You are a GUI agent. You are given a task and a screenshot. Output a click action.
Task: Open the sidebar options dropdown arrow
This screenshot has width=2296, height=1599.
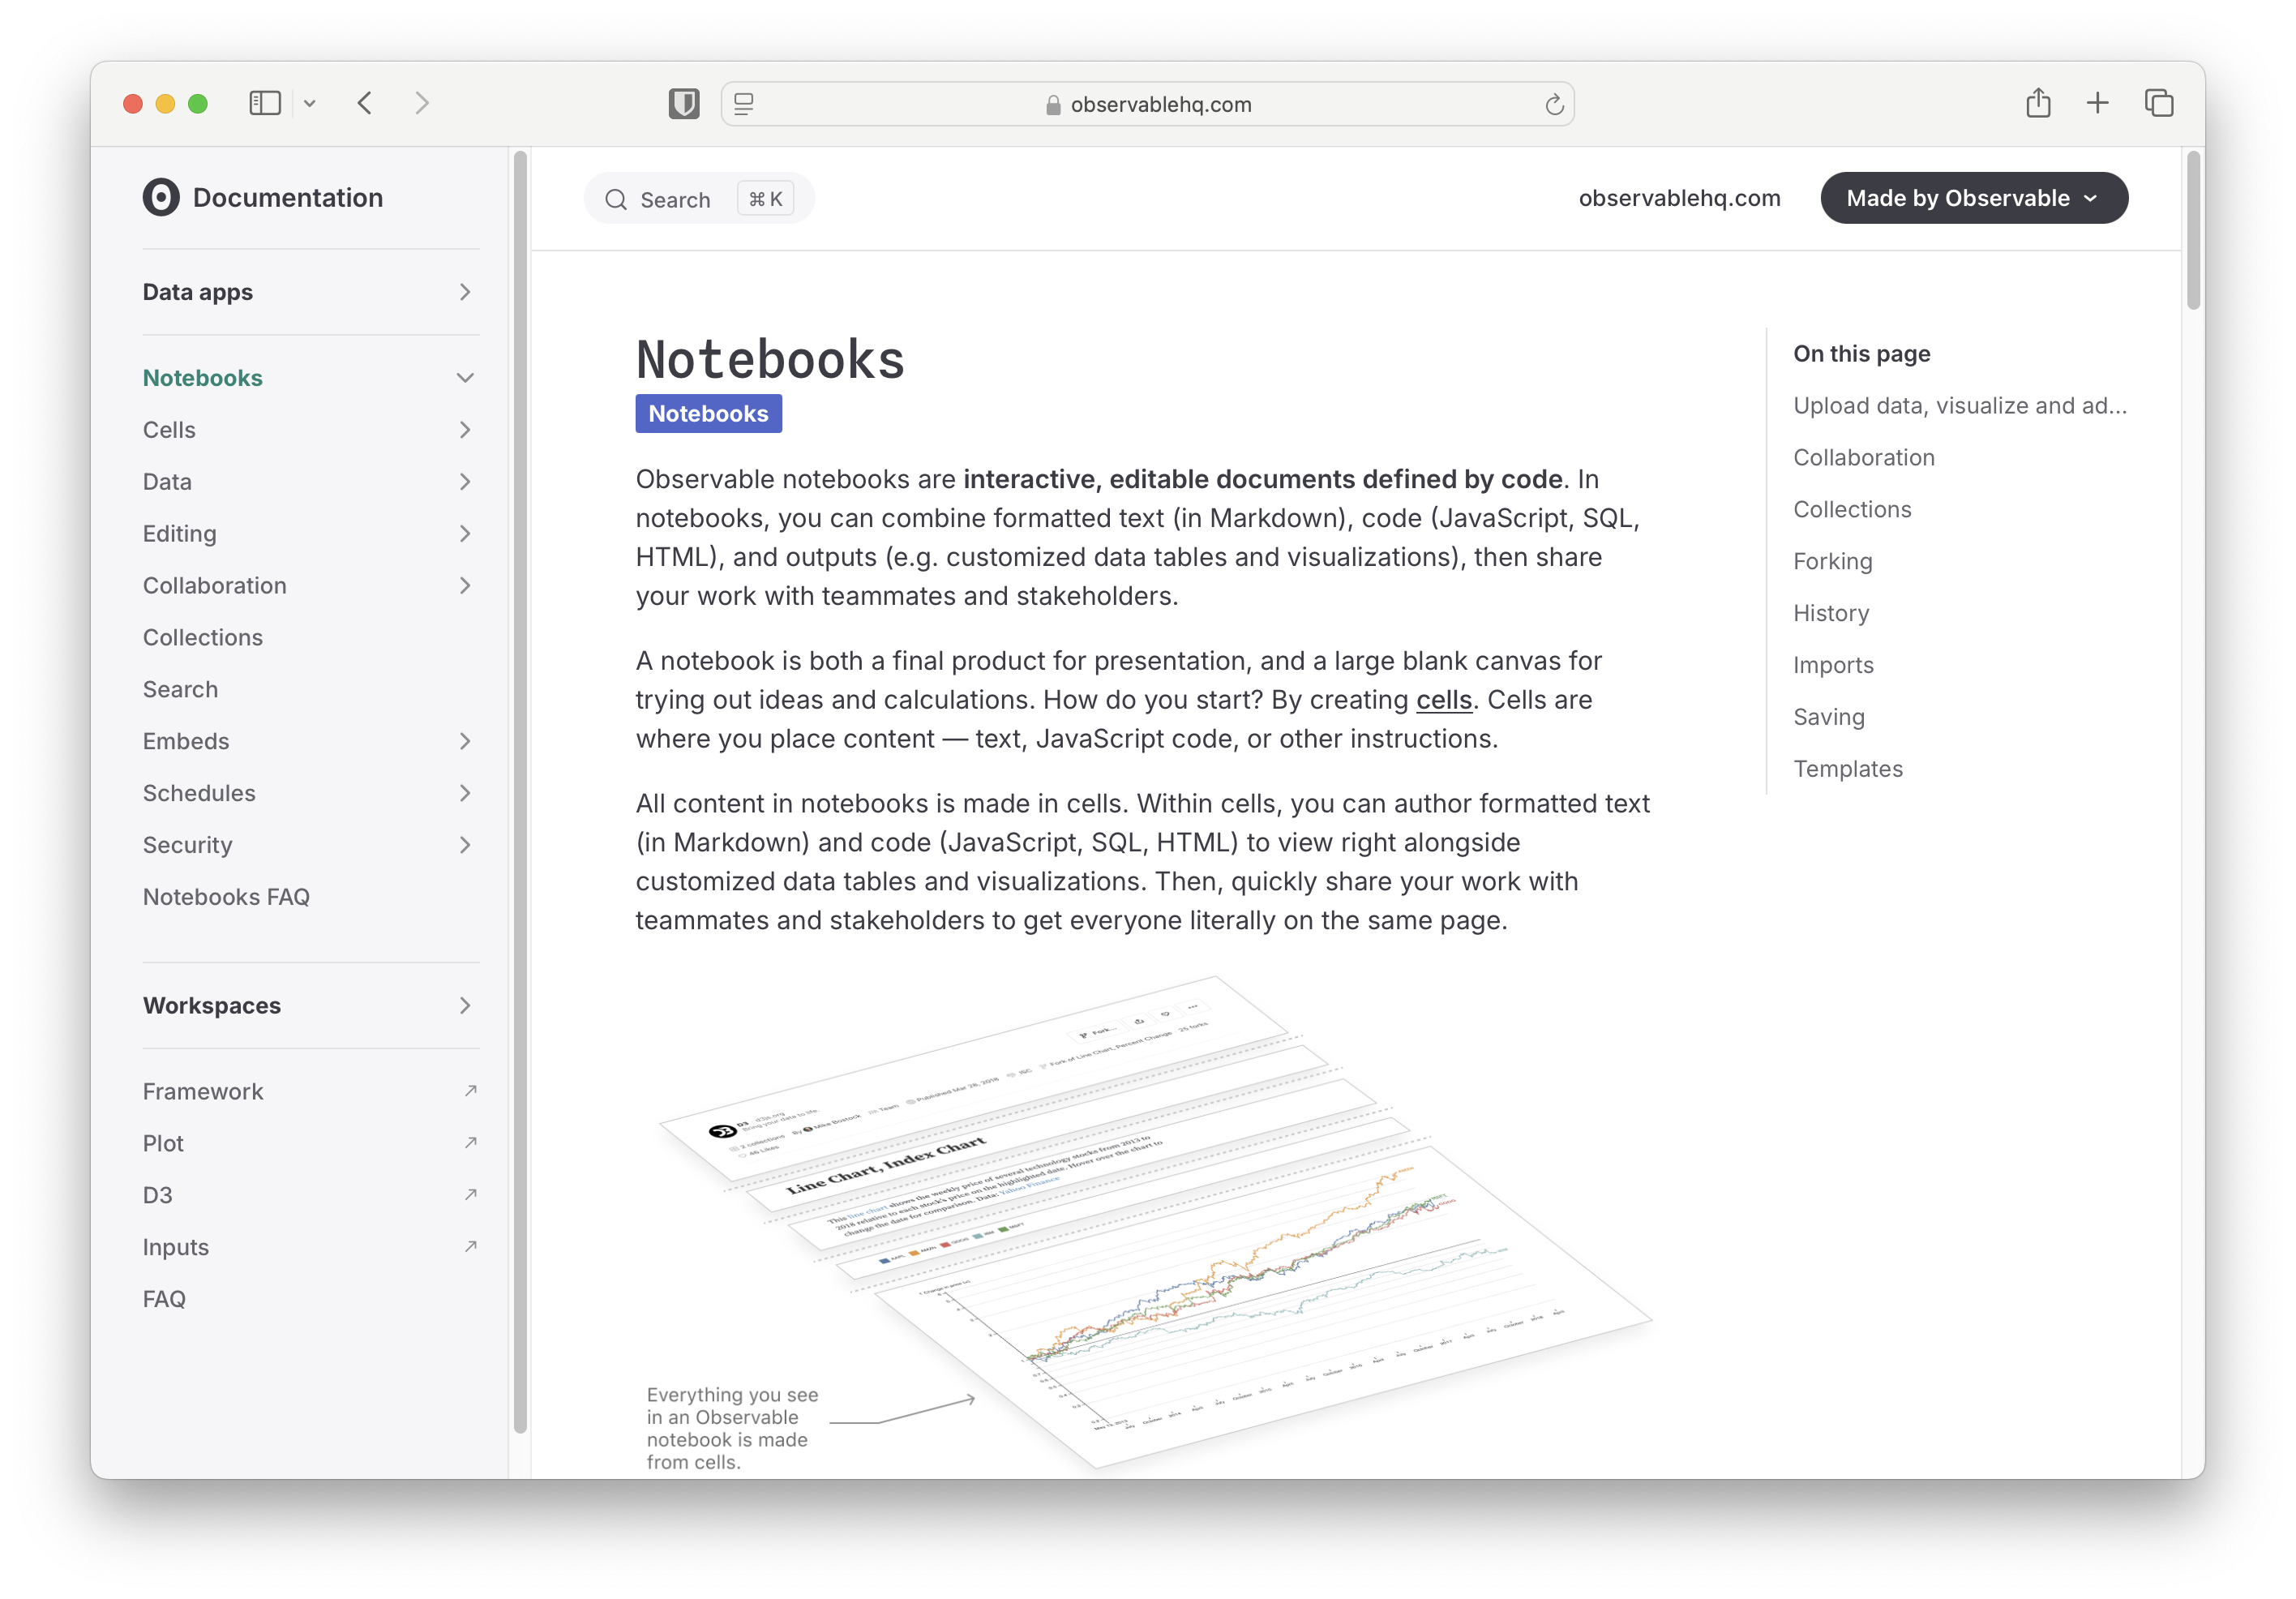coord(310,103)
